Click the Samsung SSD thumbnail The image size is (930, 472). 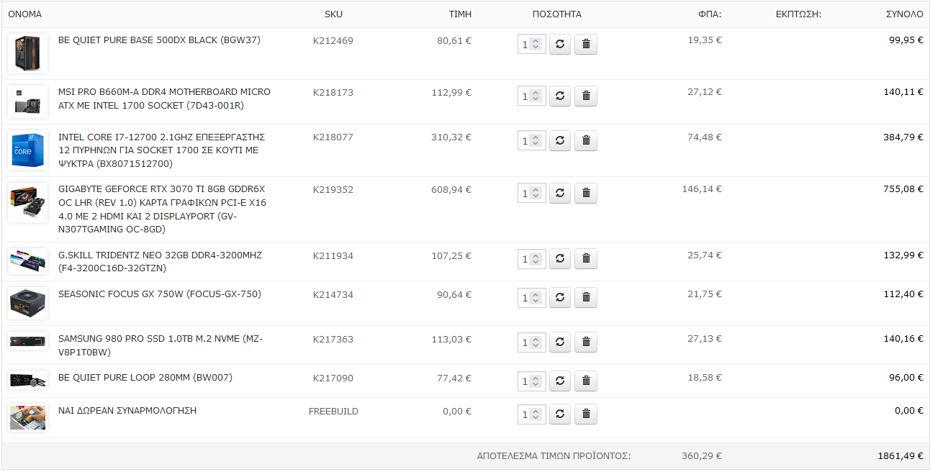(28, 342)
